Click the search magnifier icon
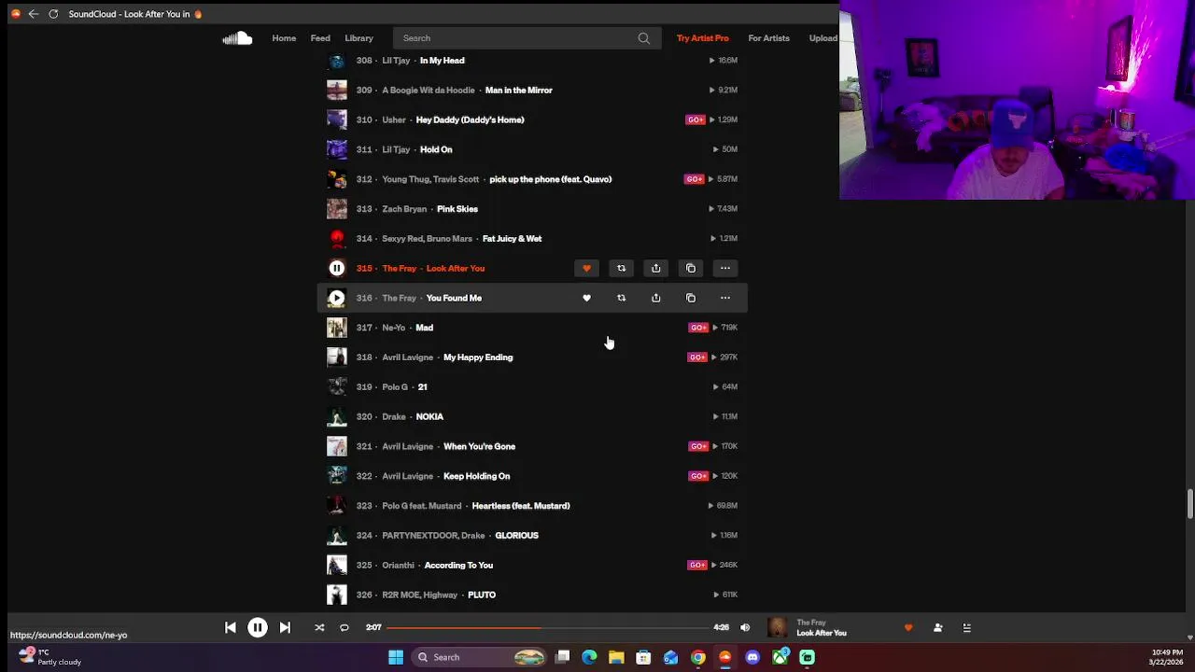This screenshot has height=672, width=1195. (x=643, y=38)
